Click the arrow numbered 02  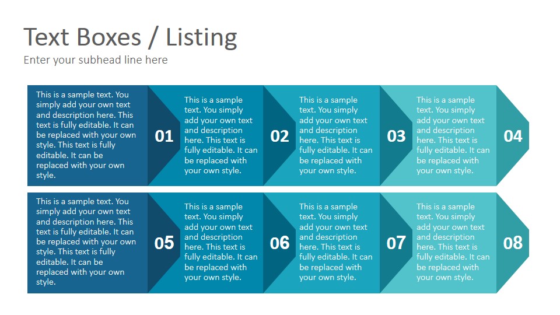pyautogui.click(x=279, y=136)
